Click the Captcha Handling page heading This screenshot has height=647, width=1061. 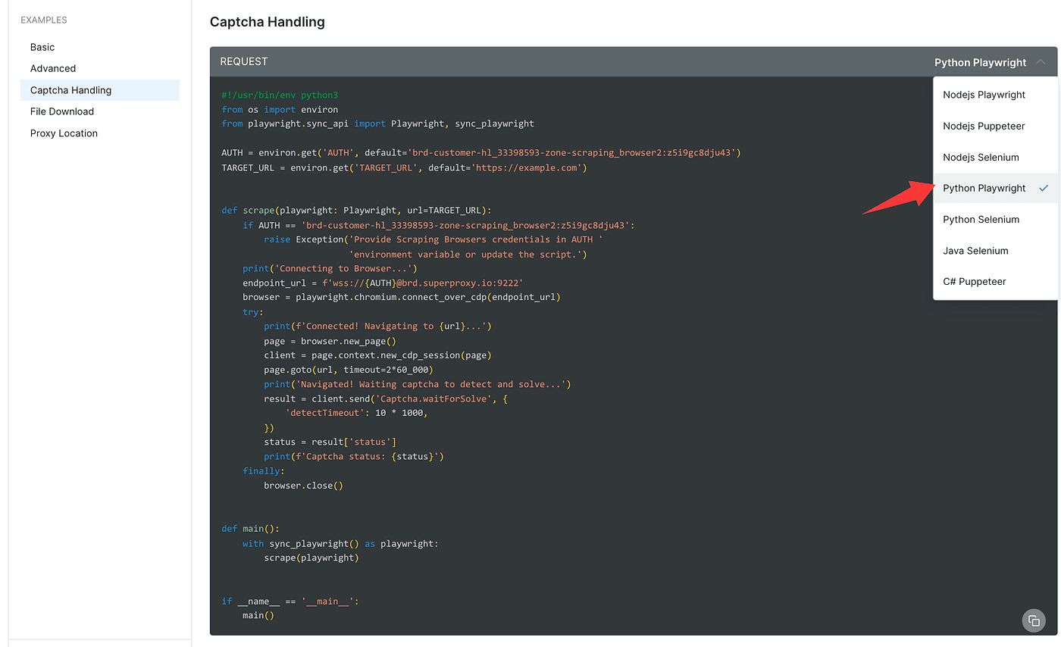click(x=267, y=22)
